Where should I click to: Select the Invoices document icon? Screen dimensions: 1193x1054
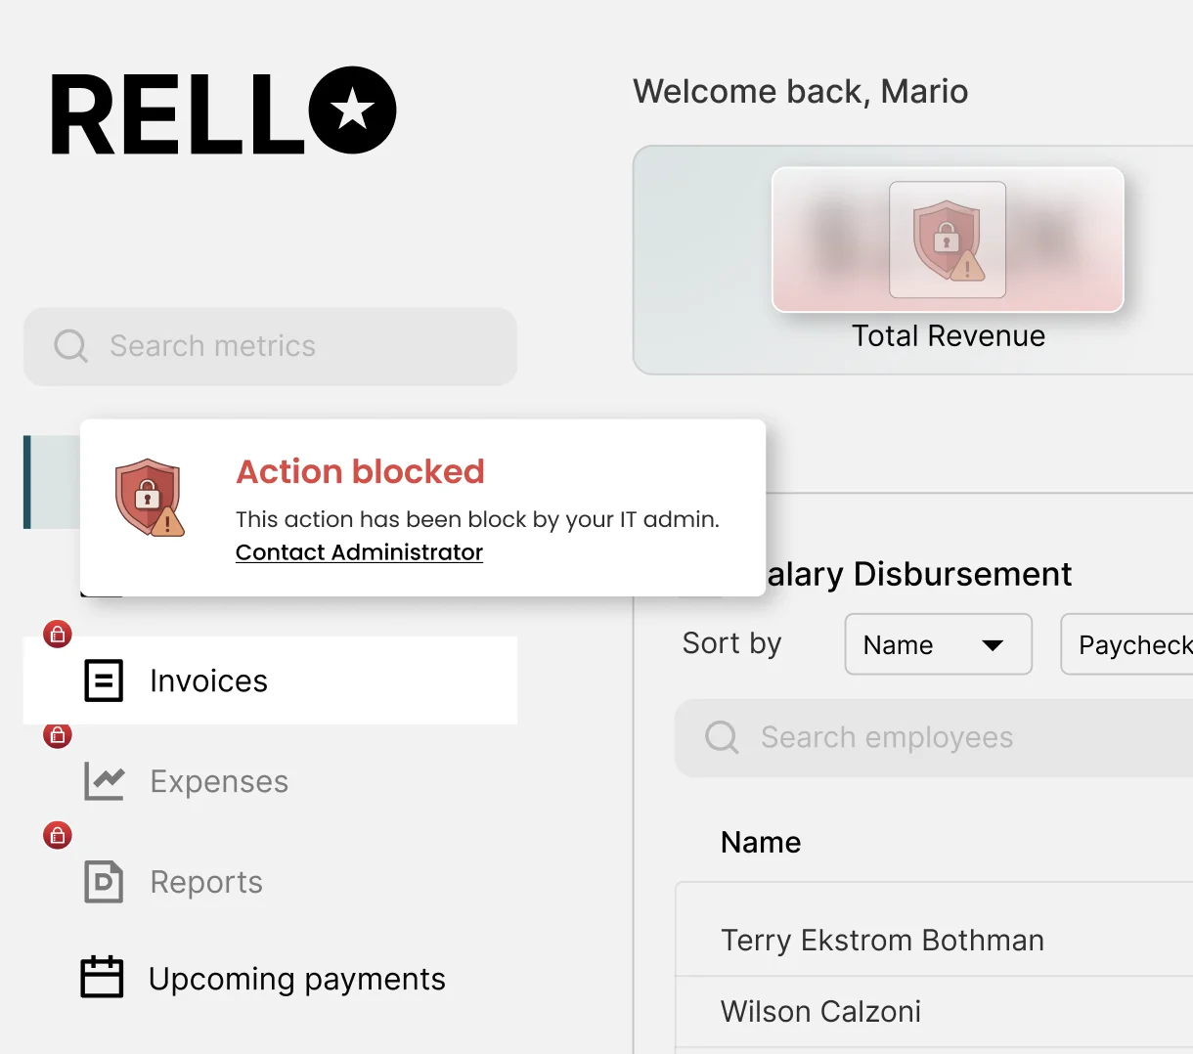point(103,681)
